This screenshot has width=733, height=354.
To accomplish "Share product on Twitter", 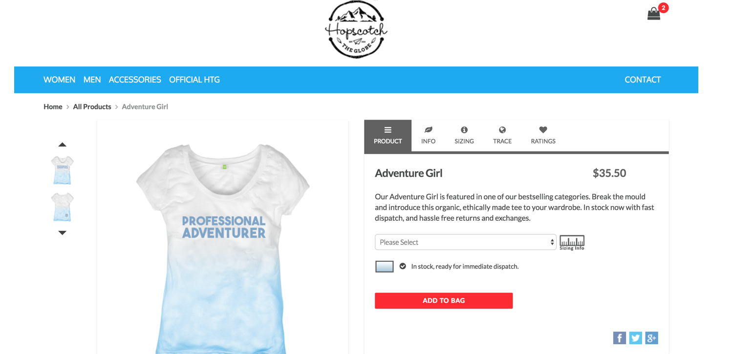I will point(636,338).
